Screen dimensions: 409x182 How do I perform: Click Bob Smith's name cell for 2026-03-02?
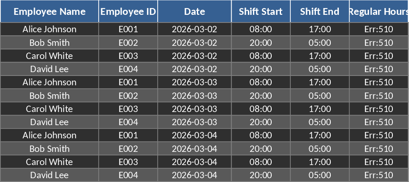click(49, 42)
